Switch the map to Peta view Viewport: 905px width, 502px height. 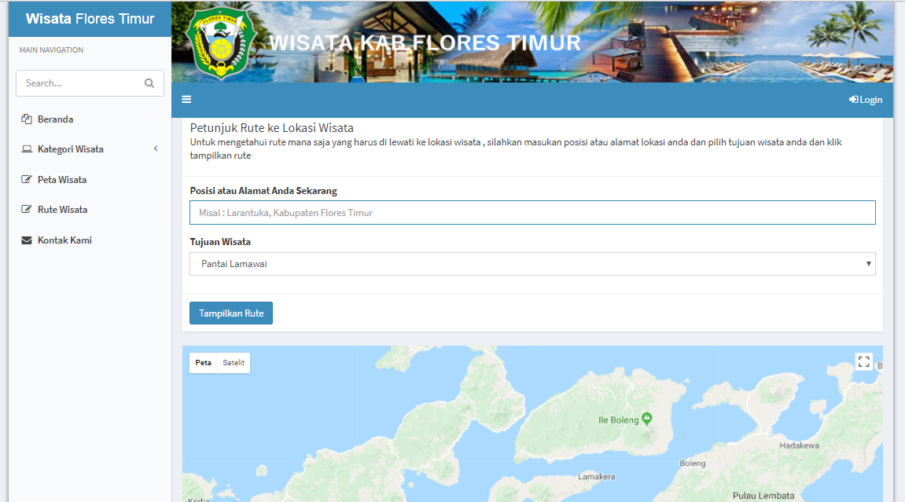203,362
